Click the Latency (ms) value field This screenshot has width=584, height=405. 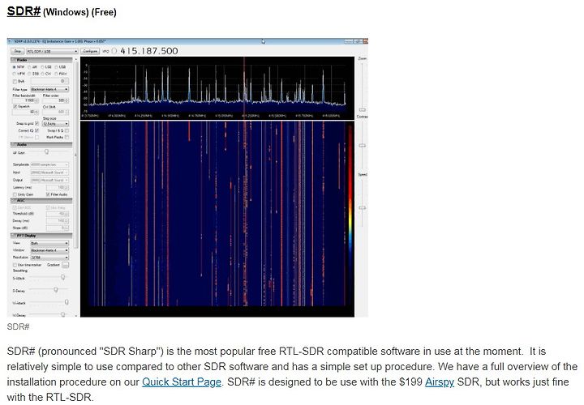58,187
